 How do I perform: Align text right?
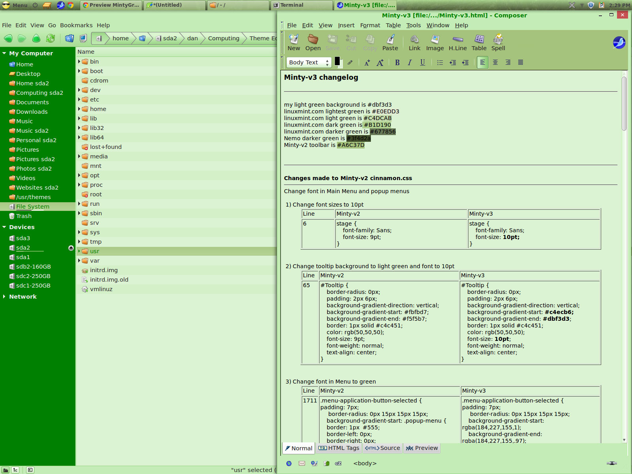(508, 62)
